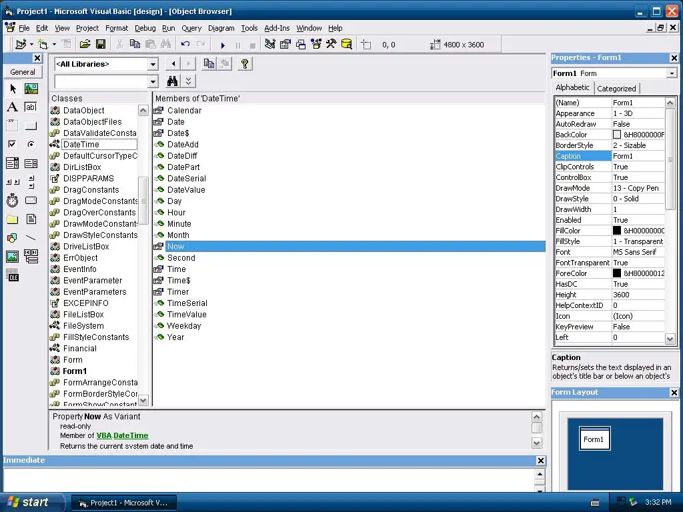Viewport: 683px width, 512px height.
Task: Open the Tools menu
Action: pyautogui.click(x=249, y=28)
